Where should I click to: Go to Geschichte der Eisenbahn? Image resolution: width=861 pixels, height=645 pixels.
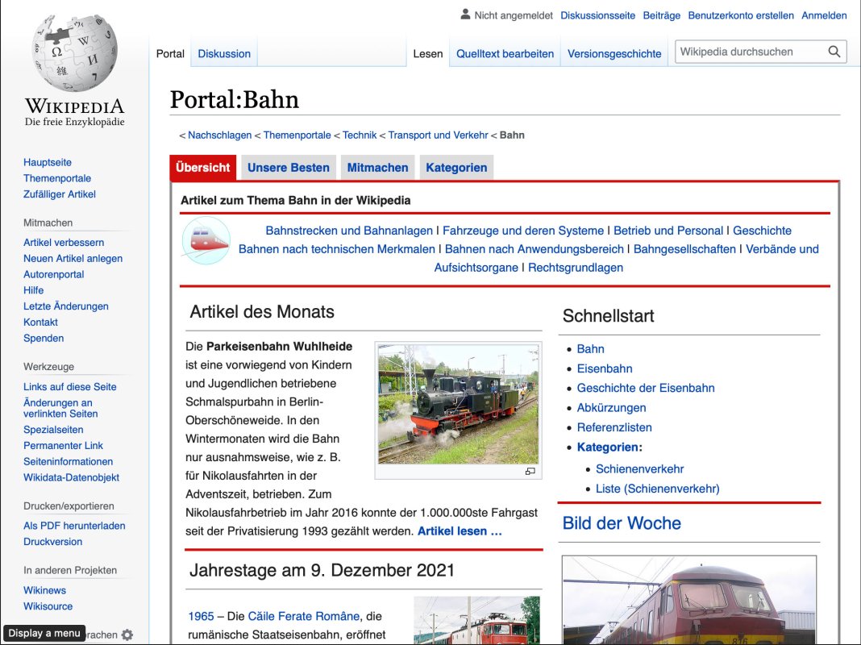646,388
